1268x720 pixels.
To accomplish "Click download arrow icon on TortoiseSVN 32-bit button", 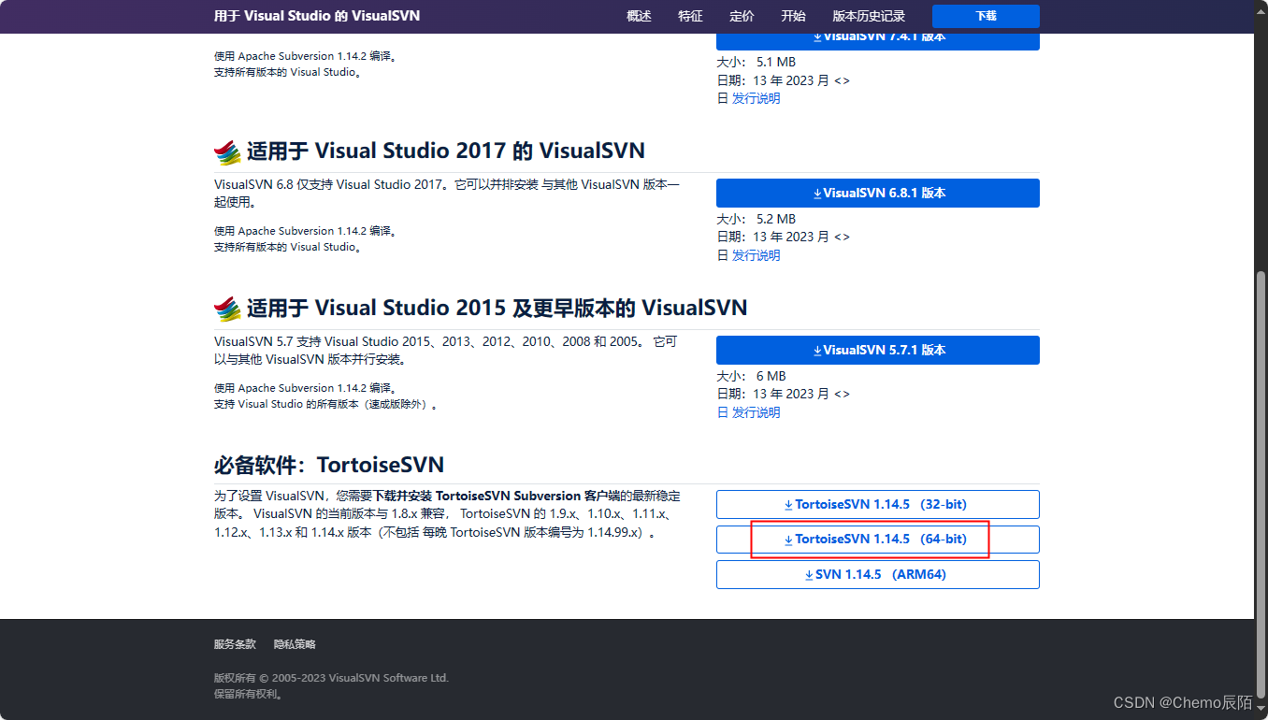I will [789, 505].
